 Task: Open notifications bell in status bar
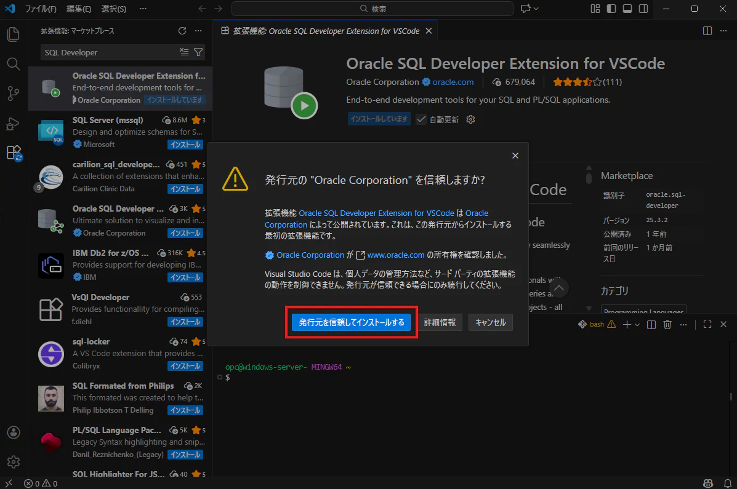[727, 483]
